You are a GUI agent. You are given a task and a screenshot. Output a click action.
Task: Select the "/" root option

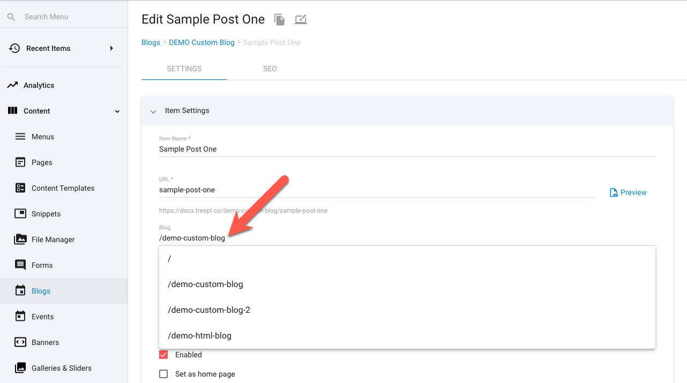tap(407, 258)
